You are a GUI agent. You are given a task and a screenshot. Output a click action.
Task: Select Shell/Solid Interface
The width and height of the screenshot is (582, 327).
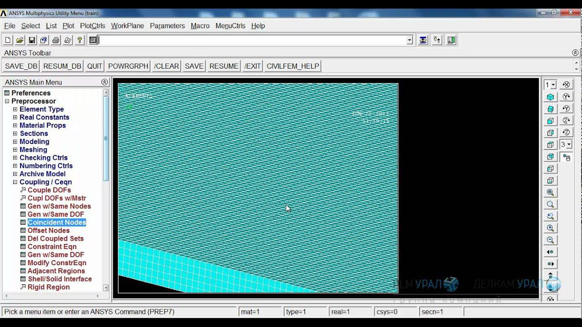tap(60, 279)
